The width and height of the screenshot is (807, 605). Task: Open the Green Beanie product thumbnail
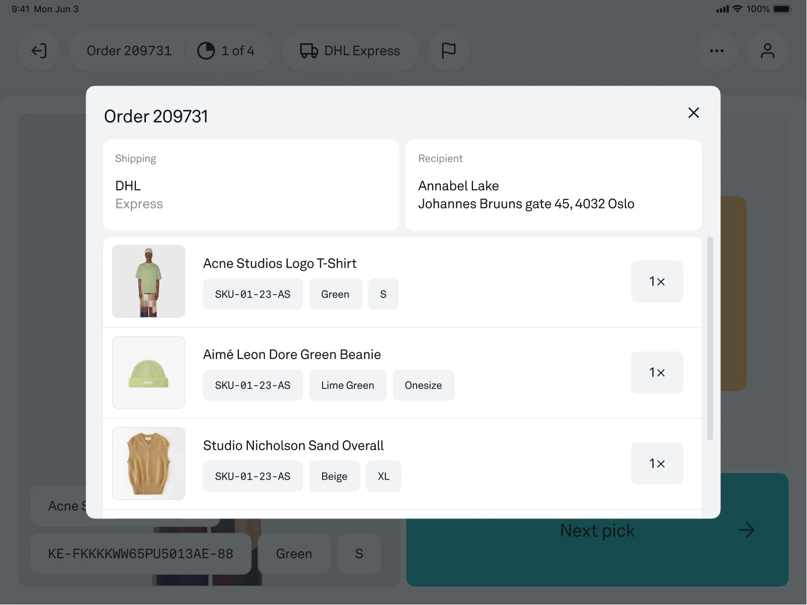[148, 372]
